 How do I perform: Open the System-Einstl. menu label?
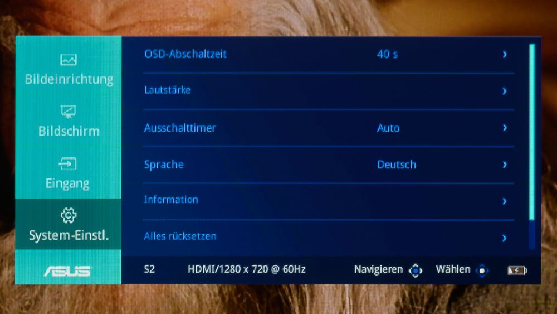click(69, 235)
